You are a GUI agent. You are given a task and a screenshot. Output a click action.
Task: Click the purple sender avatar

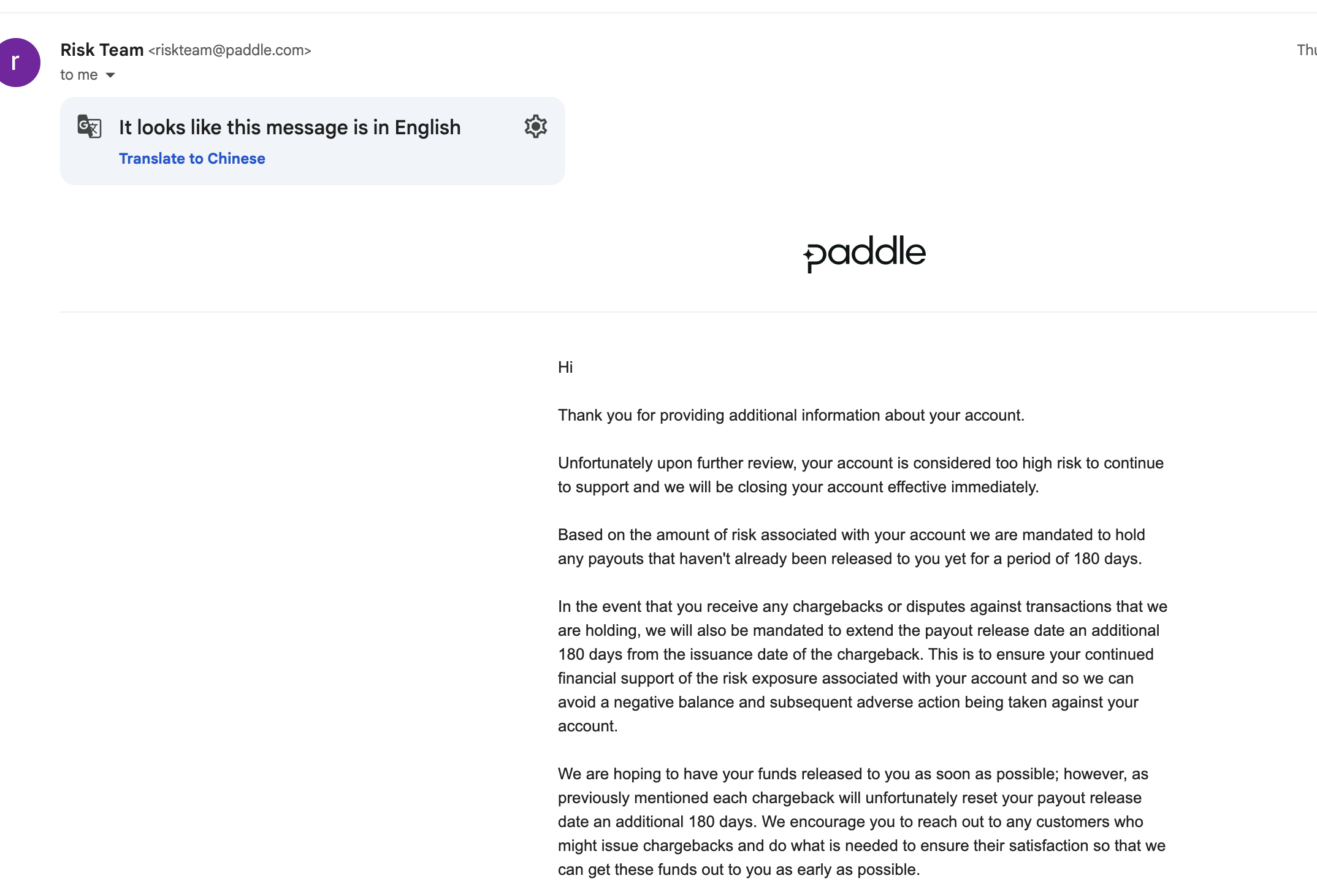click(18, 62)
